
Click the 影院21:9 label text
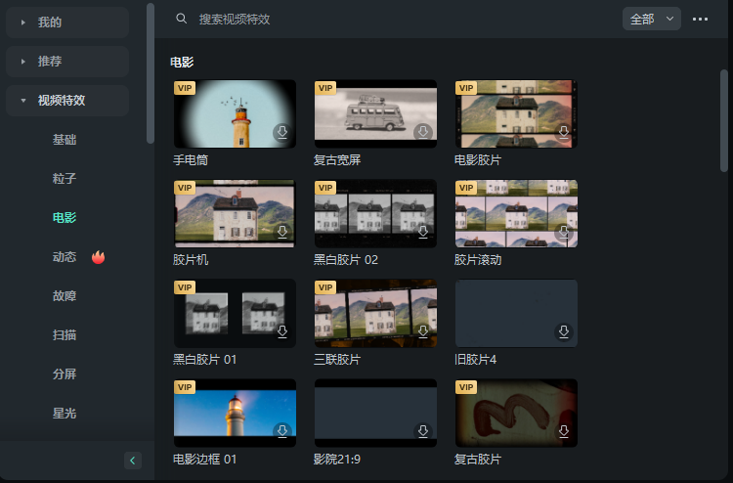pyautogui.click(x=337, y=460)
